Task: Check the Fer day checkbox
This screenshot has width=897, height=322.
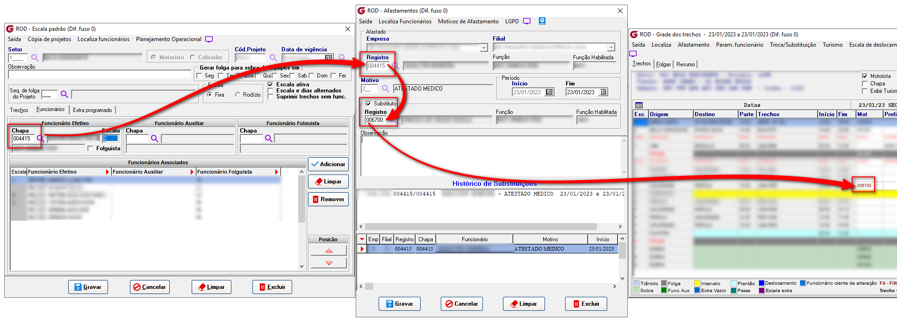Action: pyautogui.click(x=333, y=76)
